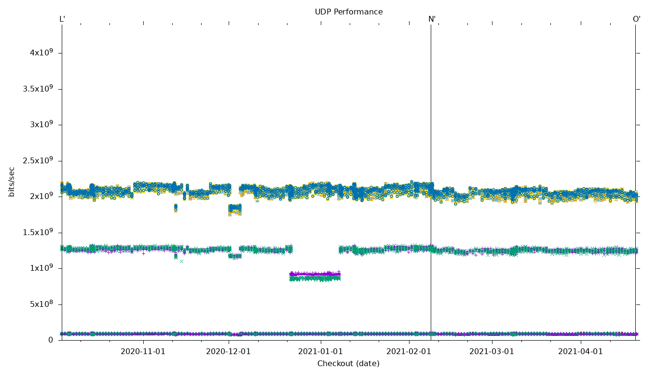
Task: Click the bits/sec y-axis label
Action: tap(12, 182)
